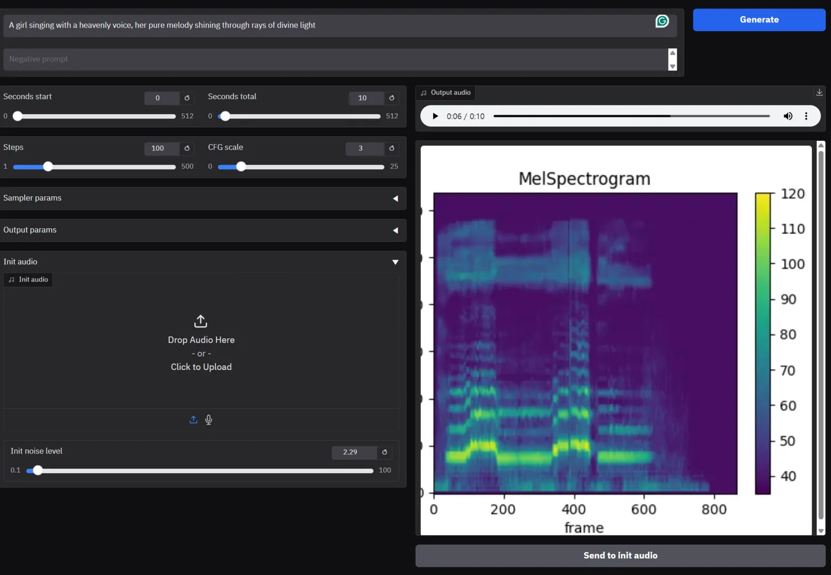Viewport: 831px width, 575px height.
Task: Reset the Init noise level value
Action: pos(384,452)
